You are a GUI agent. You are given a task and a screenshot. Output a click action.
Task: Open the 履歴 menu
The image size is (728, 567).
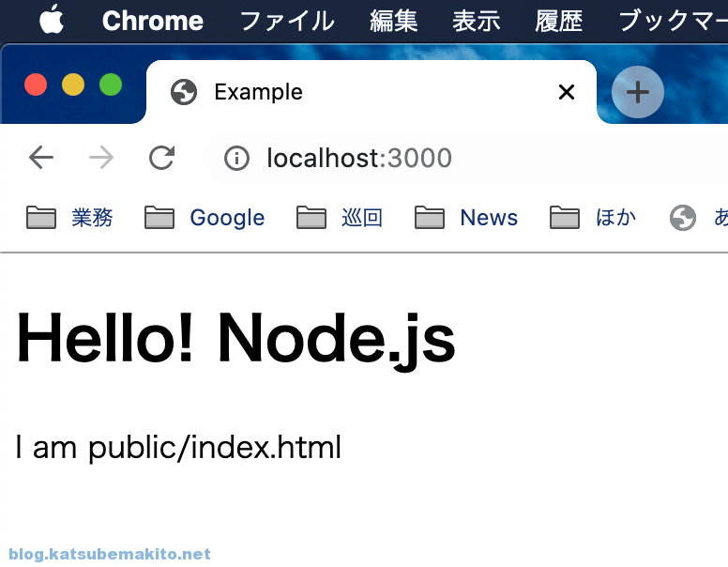coord(558,22)
